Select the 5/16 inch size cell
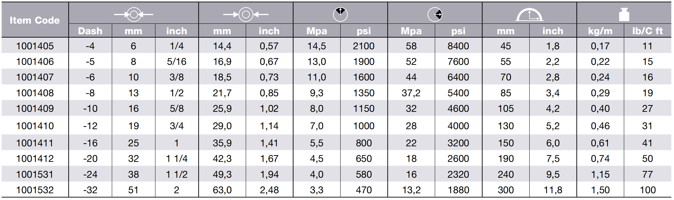Screen dimensions: 674x200 pos(177,62)
